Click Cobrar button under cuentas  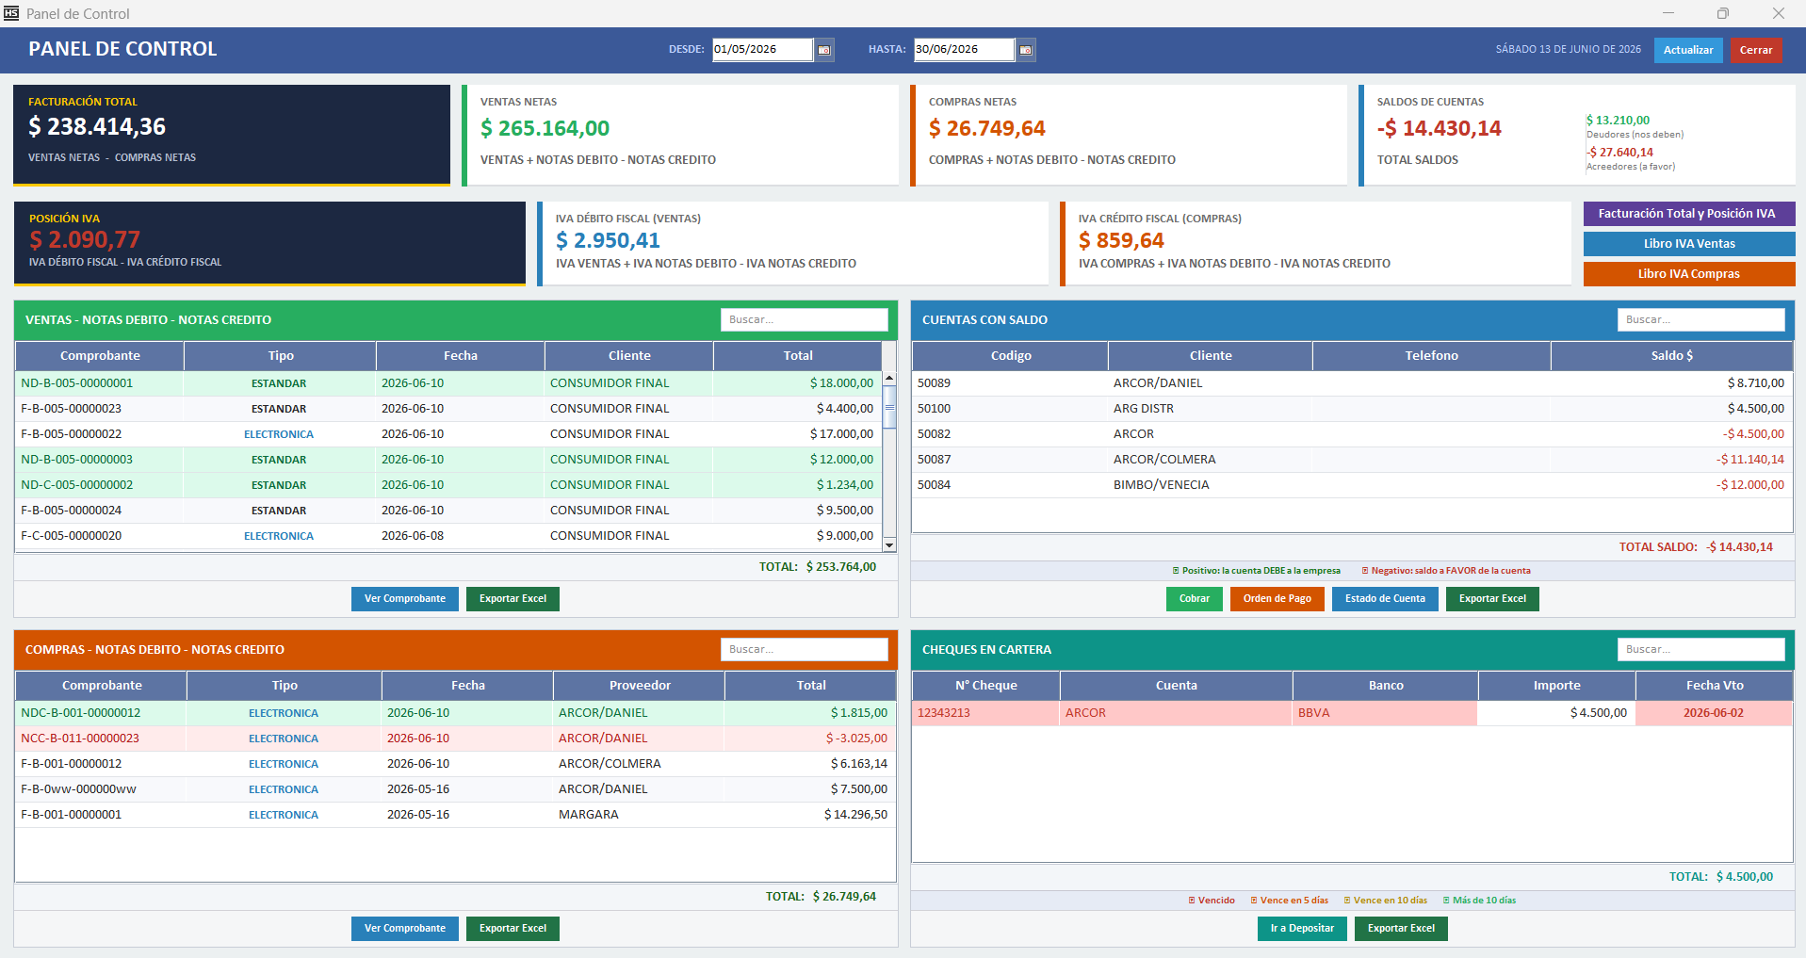1195,599
